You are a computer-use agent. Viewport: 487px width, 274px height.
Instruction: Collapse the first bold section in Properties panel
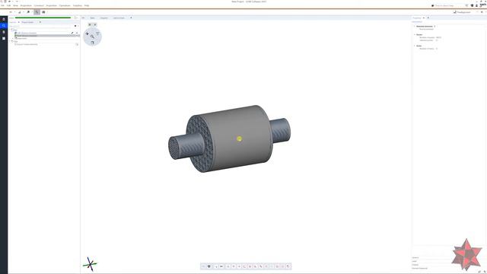pos(414,27)
